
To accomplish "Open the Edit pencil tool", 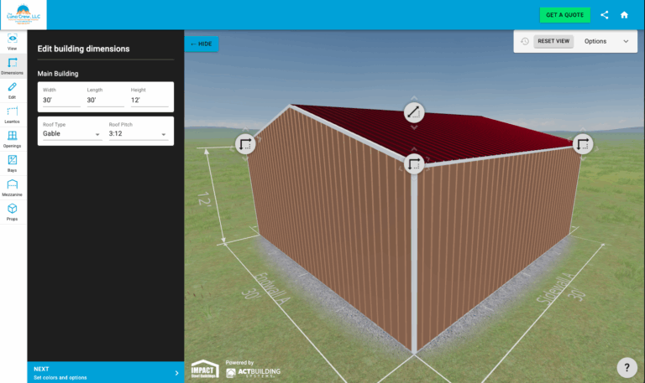I will pyautogui.click(x=13, y=91).
